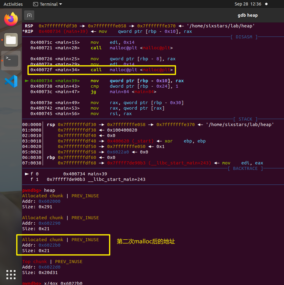This screenshot has width=284, height=285.
Task: Select the Terminal icon in dock
Action: click(x=11, y=61)
